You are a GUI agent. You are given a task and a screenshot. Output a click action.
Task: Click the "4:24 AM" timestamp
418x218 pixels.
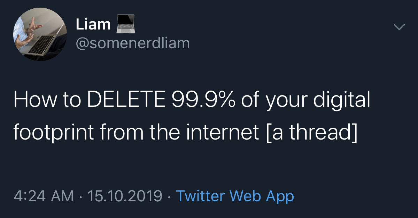[44, 196]
